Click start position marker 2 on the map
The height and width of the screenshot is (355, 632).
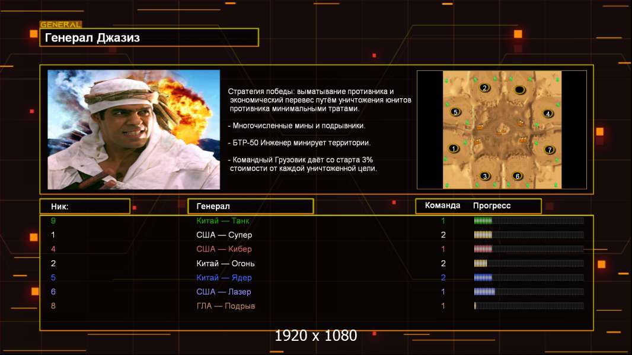[x=484, y=88]
